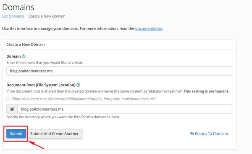Image resolution: width=252 pixels, height=154 pixels.
Task: Focus the document root directory field
Action: tap(125, 109)
